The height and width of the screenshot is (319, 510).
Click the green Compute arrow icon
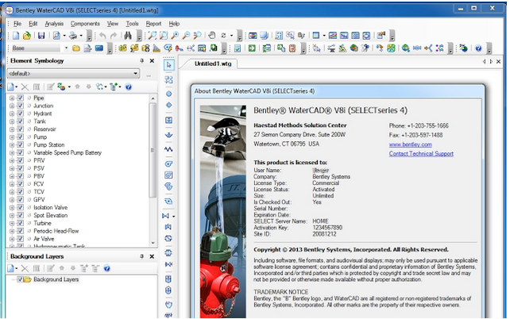point(252,48)
